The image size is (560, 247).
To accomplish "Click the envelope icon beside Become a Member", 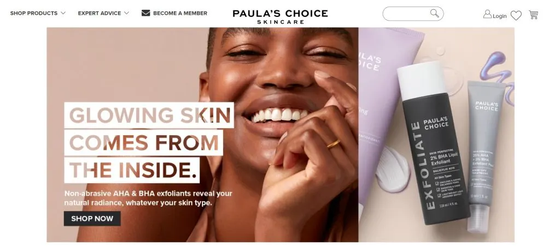I will (145, 13).
